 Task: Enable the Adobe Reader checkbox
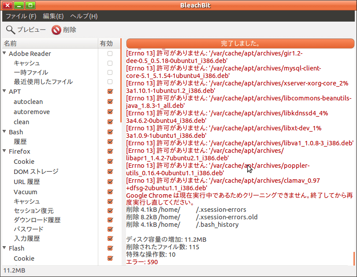110,54
